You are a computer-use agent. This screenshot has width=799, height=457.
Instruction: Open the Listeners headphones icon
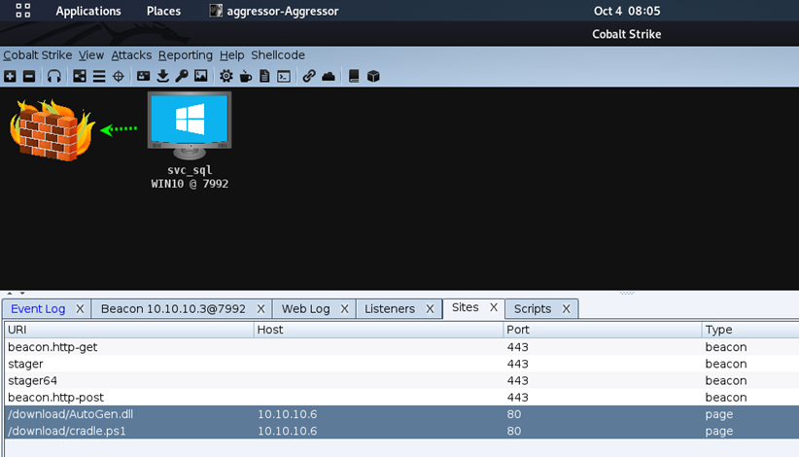tap(54, 77)
